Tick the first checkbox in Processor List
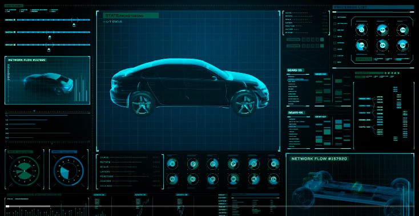 coord(335,17)
